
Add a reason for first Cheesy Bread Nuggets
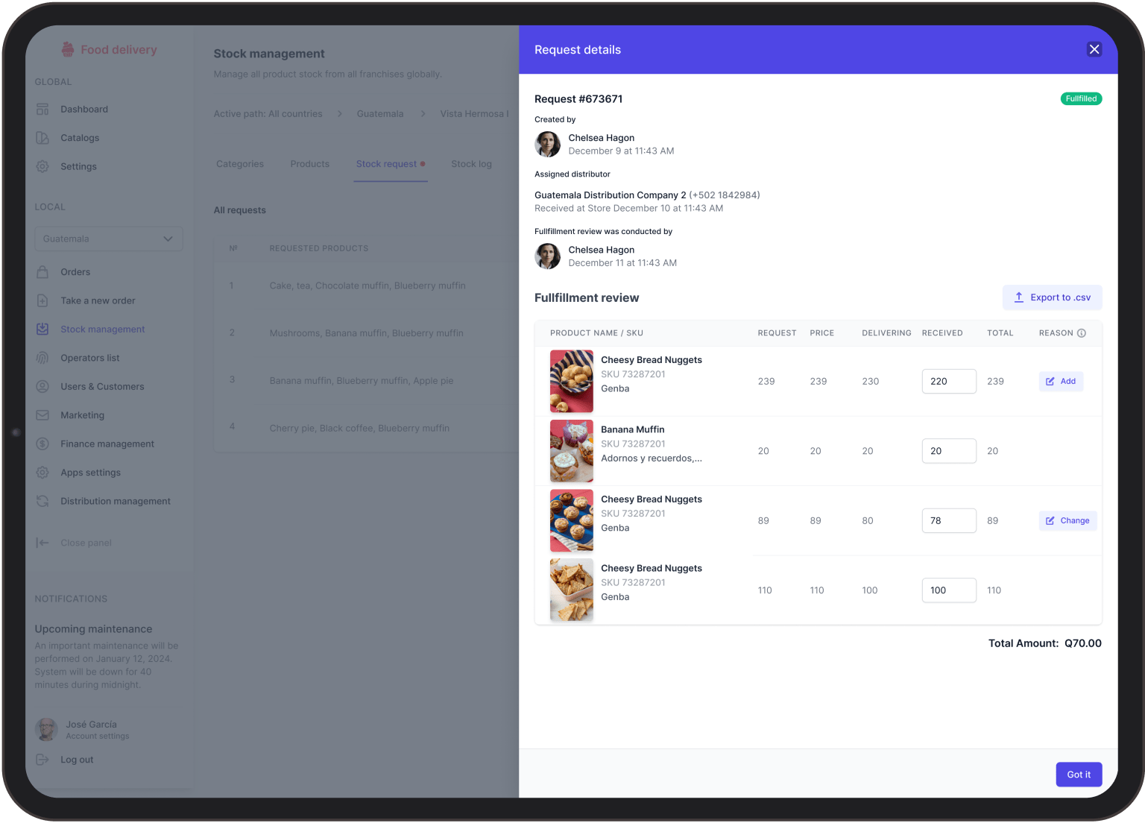tap(1061, 382)
